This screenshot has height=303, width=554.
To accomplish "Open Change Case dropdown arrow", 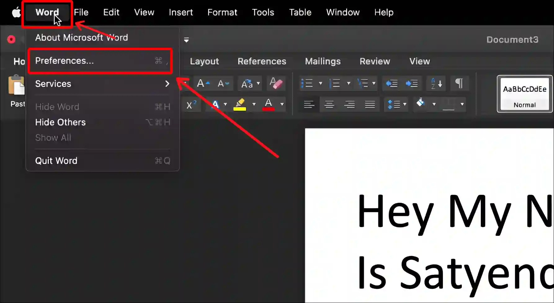I will click(258, 83).
